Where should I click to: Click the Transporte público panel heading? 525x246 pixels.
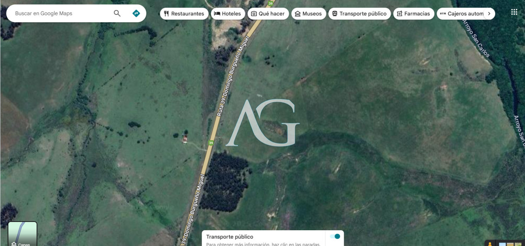[x=230, y=237]
